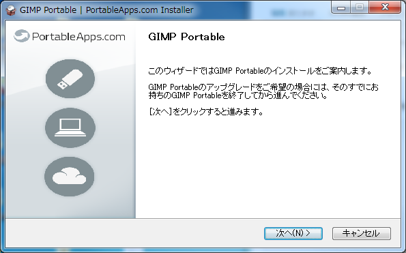Click the text [次へ]をクリックすると進みます
This screenshot has height=253, width=406.
coord(206,112)
